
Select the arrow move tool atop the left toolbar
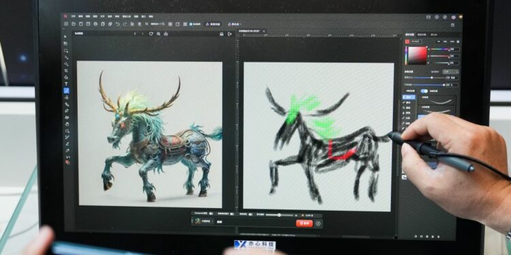pos(66,37)
